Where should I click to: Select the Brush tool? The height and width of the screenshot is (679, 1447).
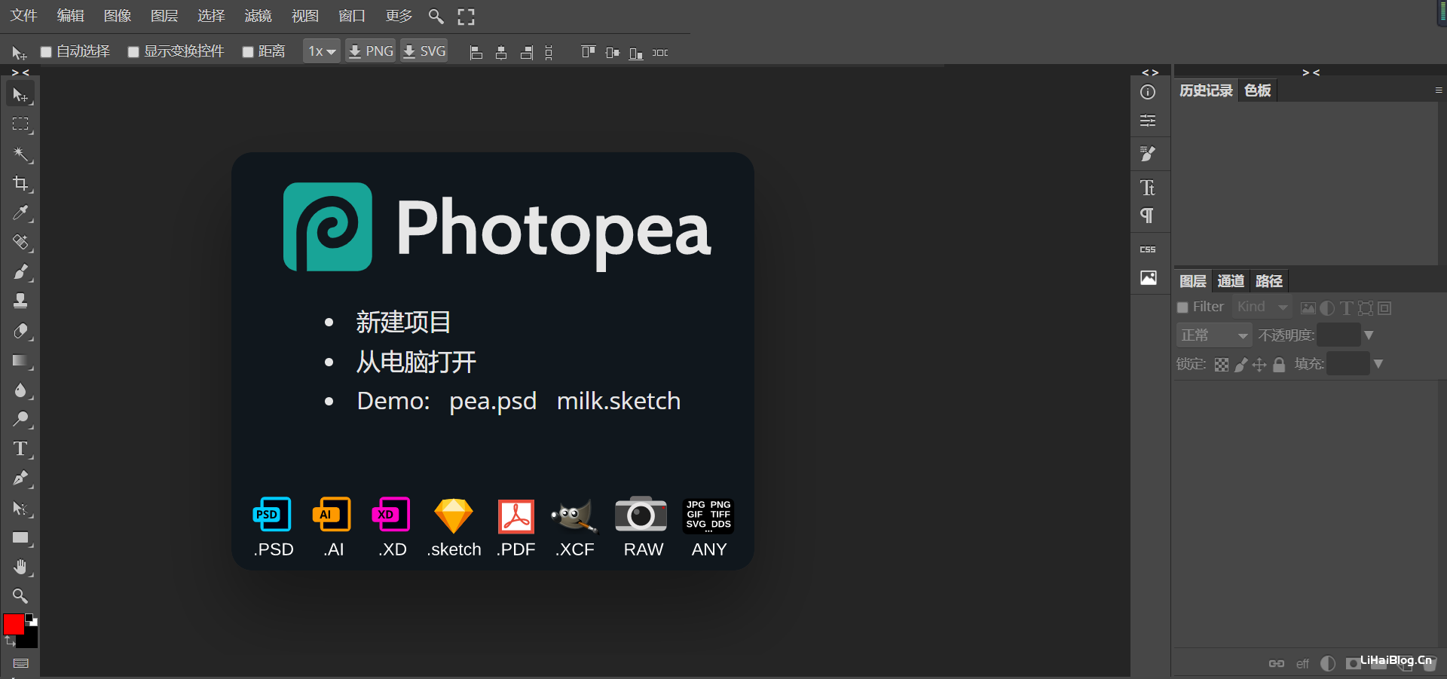tap(20, 272)
